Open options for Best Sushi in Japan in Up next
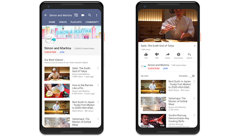Image resolution: width=239 pixels, height=136 pixels. pos(194,82)
